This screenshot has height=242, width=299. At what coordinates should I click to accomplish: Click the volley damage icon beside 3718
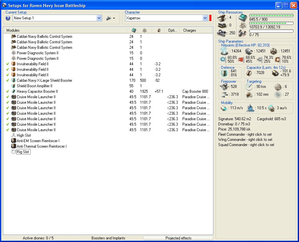point(225,94)
